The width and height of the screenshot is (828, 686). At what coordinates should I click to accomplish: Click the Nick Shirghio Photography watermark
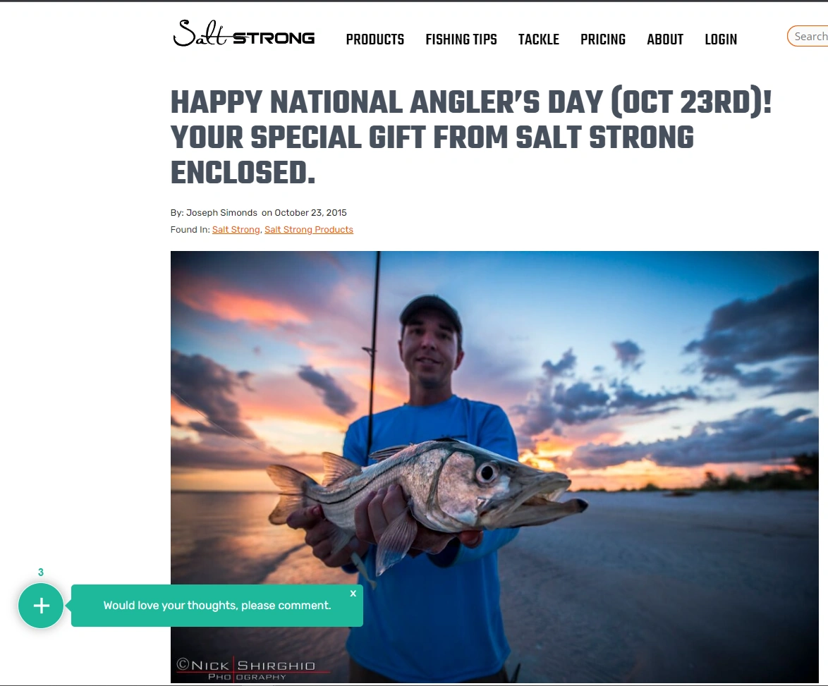click(246, 669)
